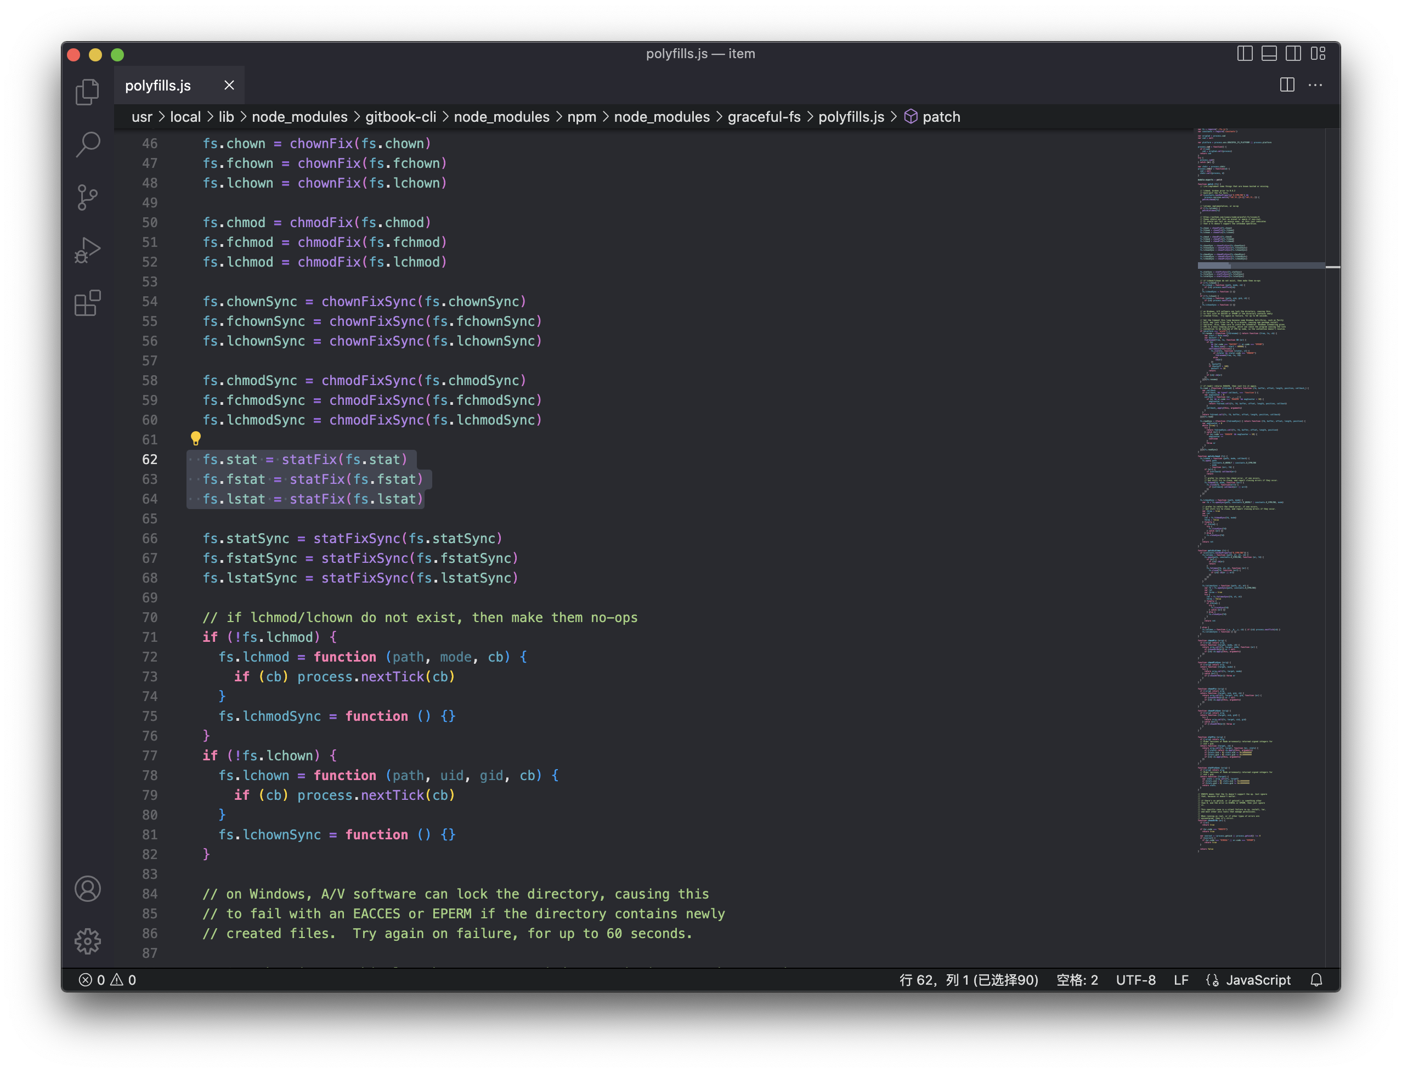This screenshot has height=1073, width=1402.
Task: Open the Accounts menu icon
Action: 88,889
